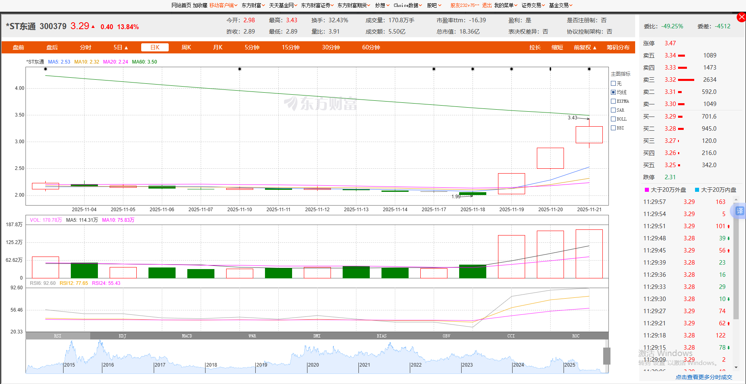Open the 前复权 adjustment dropdown
The width and height of the screenshot is (746, 384).
coord(585,47)
